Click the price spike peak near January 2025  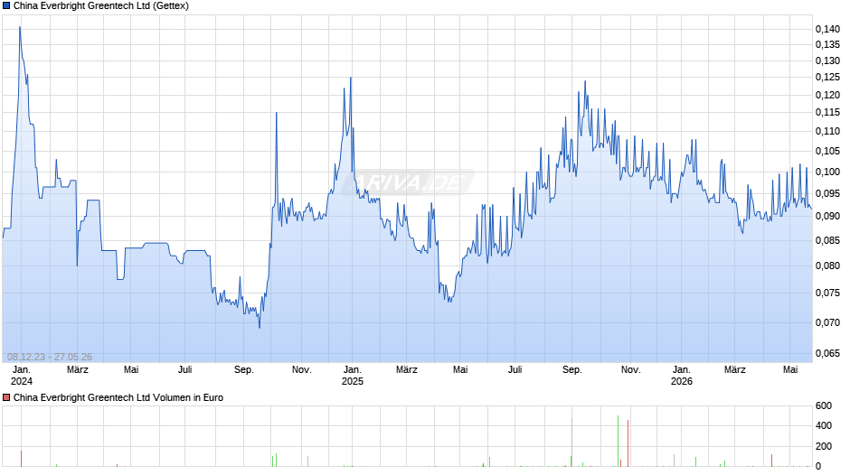pyautogui.click(x=351, y=78)
